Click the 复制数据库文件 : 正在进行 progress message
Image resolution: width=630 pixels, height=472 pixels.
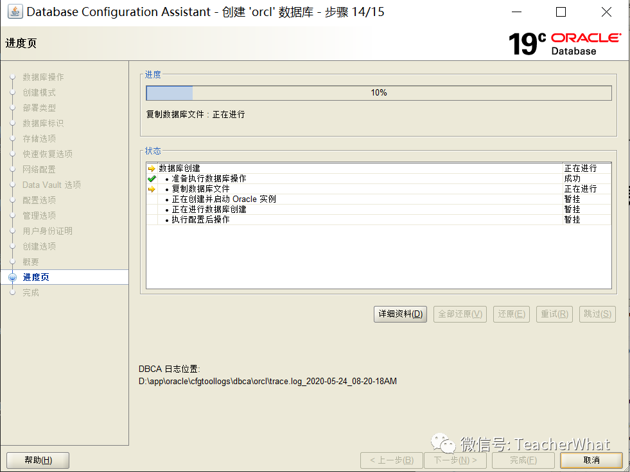tap(196, 114)
